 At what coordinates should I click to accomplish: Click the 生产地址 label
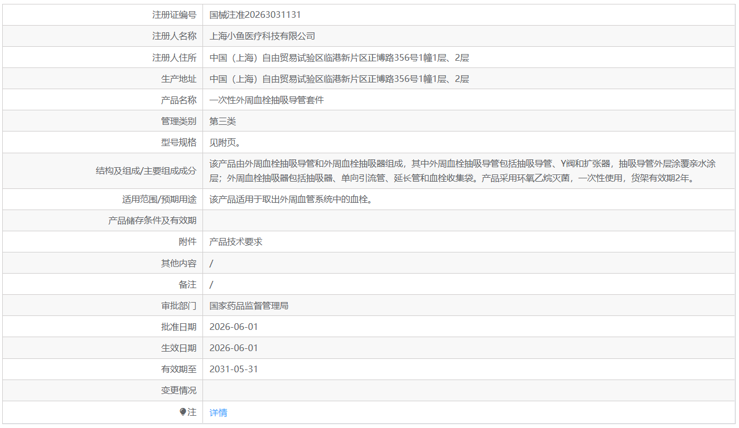[179, 79]
